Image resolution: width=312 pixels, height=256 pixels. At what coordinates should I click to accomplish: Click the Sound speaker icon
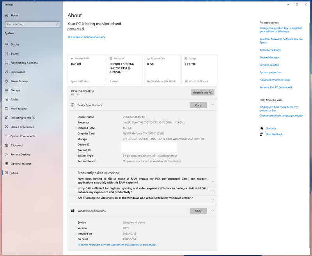tap(7, 53)
